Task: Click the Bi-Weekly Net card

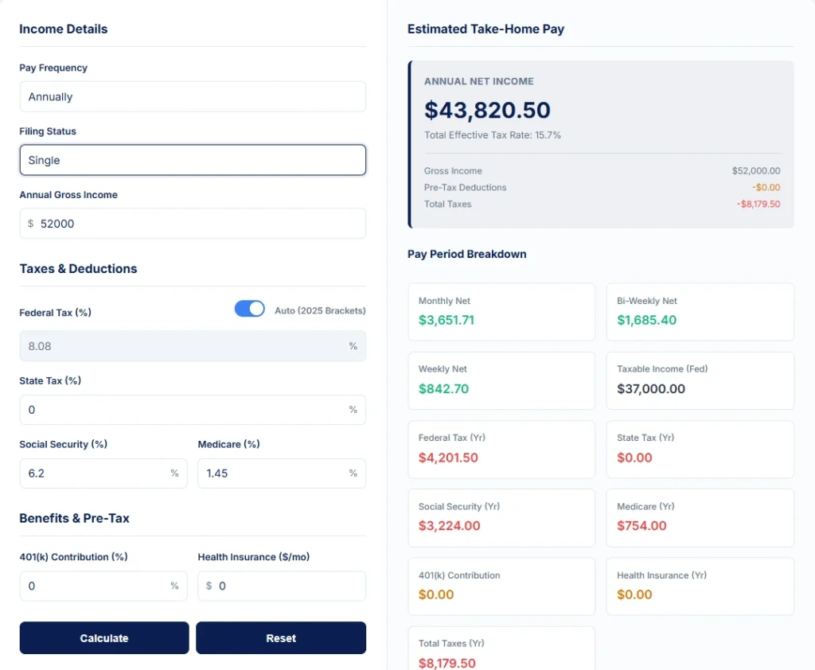Action: tap(700, 311)
